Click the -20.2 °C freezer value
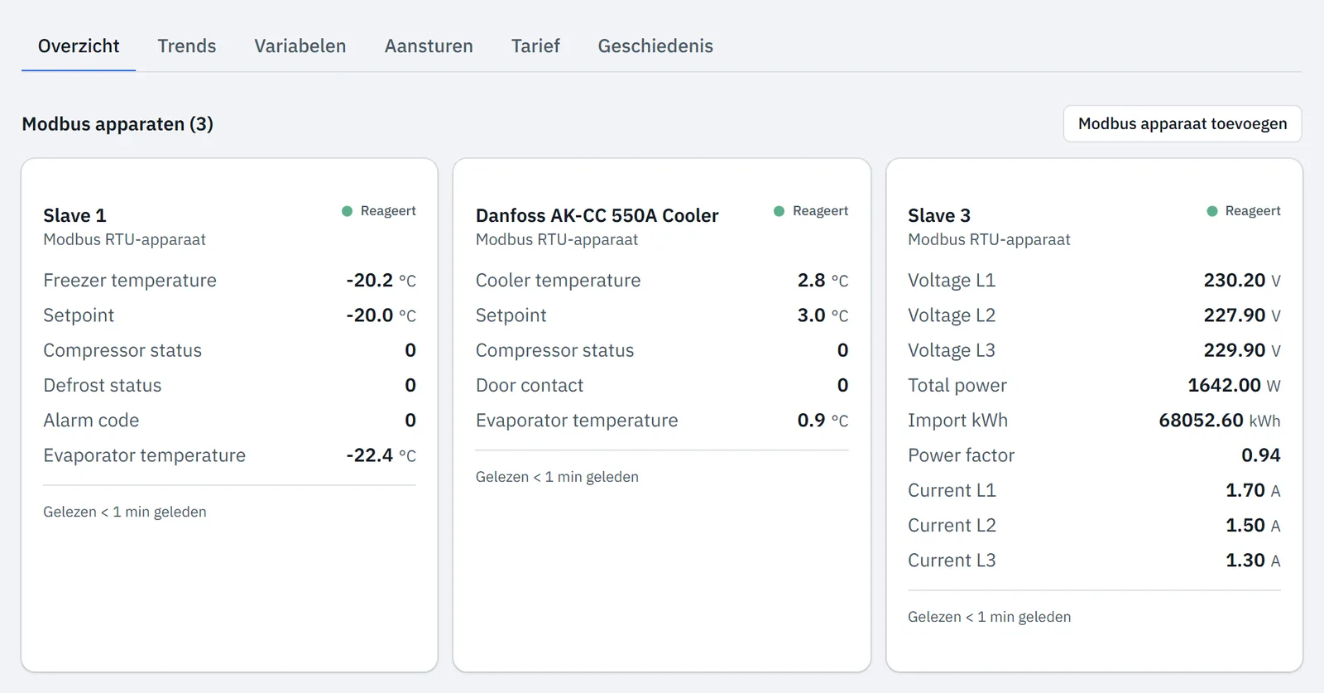 [x=381, y=281]
